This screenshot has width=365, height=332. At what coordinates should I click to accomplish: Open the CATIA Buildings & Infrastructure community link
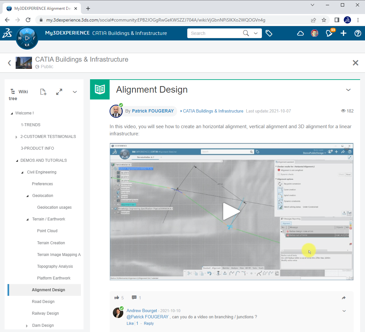coord(212,111)
